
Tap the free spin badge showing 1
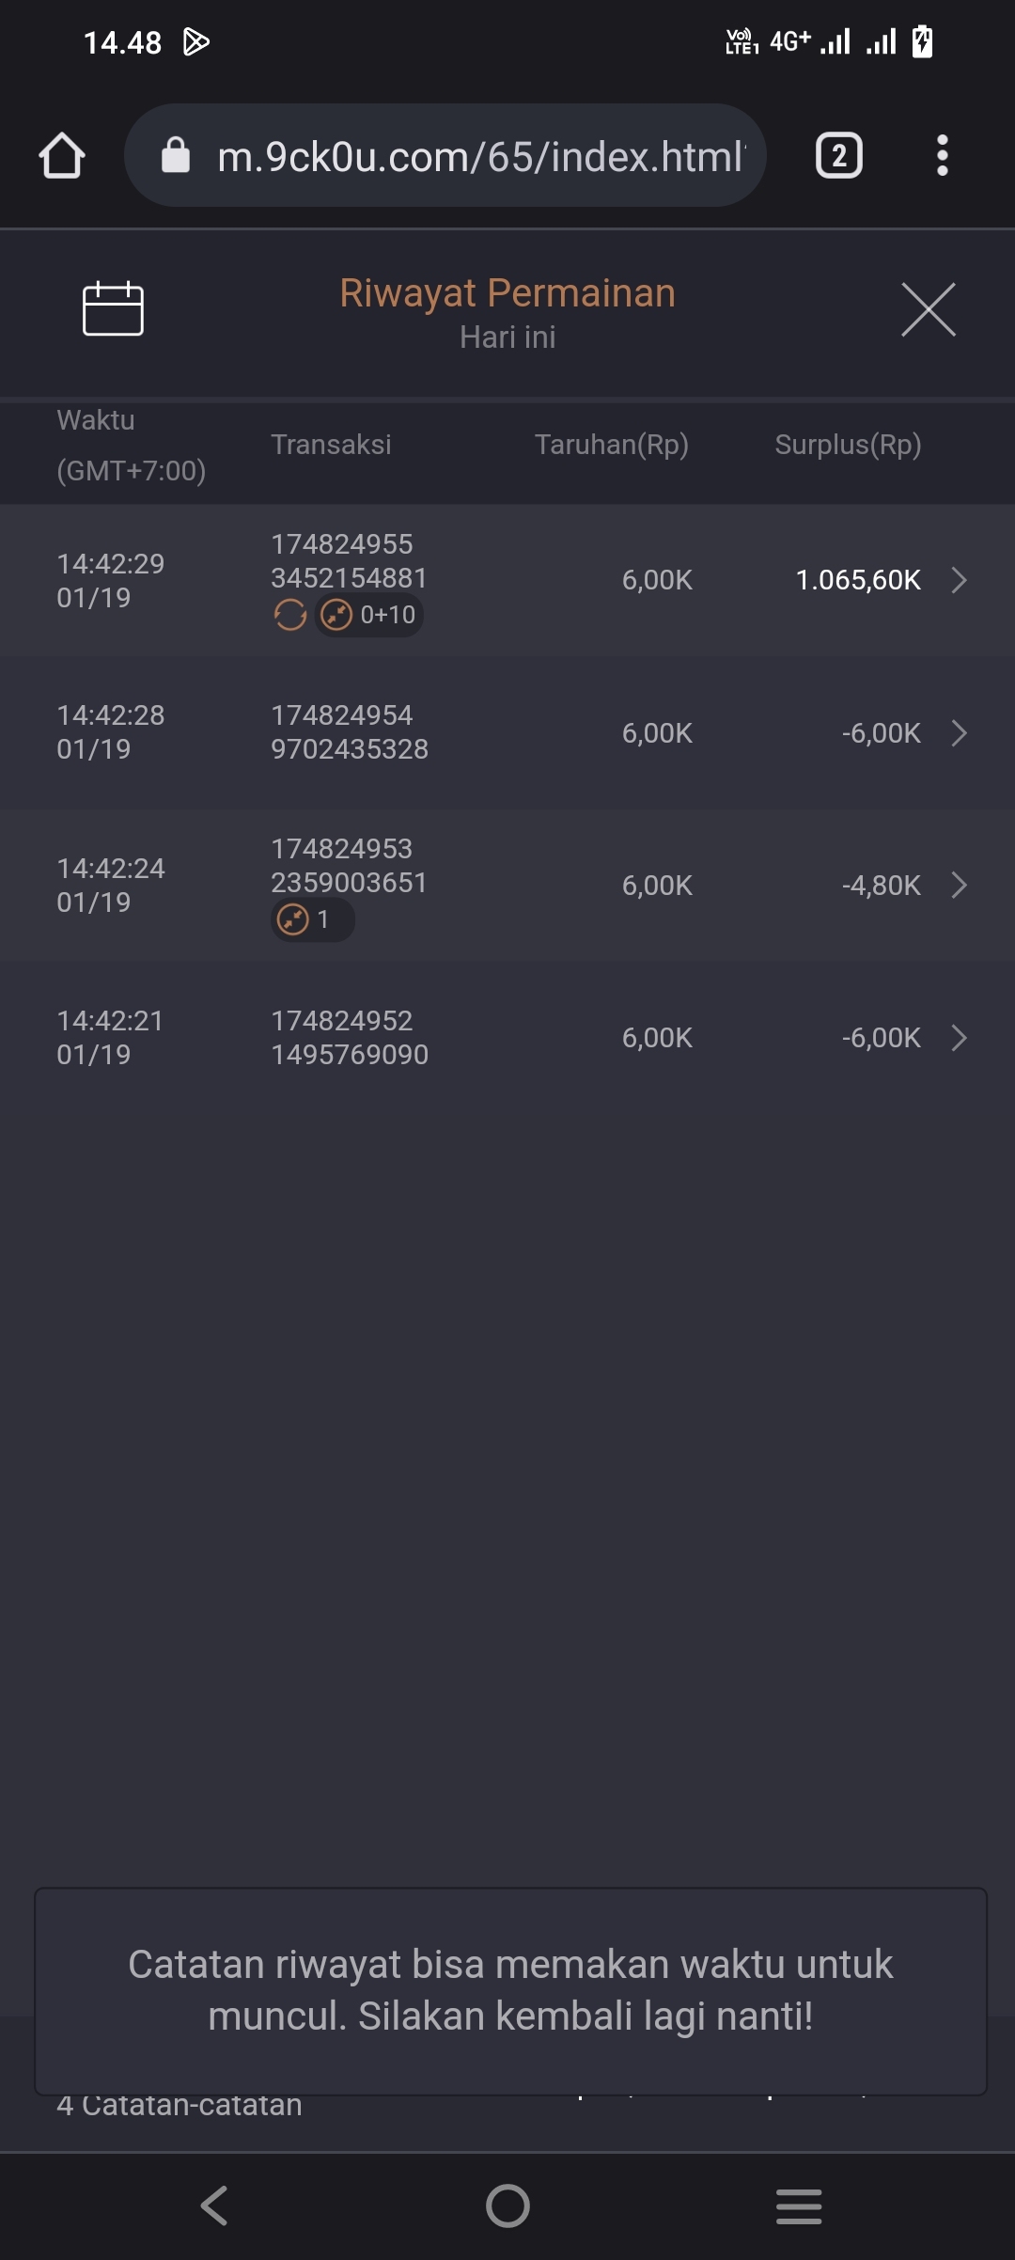[312, 919]
